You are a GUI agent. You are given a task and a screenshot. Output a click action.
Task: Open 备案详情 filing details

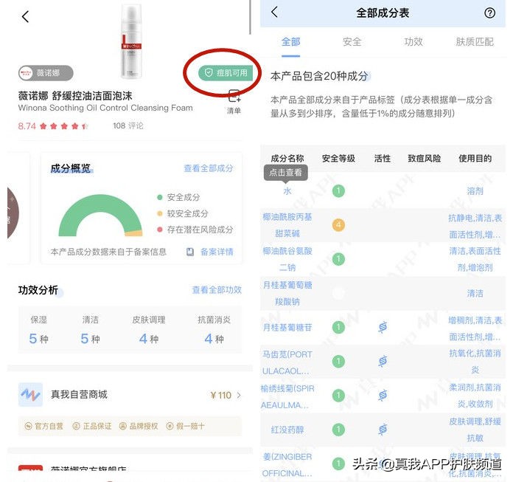tap(217, 252)
